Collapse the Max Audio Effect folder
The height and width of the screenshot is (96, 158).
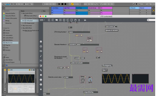(x=22, y=13)
